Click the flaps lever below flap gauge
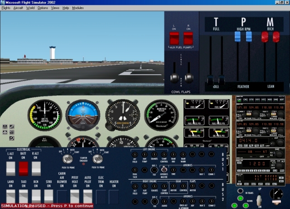Image resolution: width=290 pixels, height=209 pixels. [x=276, y=203]
